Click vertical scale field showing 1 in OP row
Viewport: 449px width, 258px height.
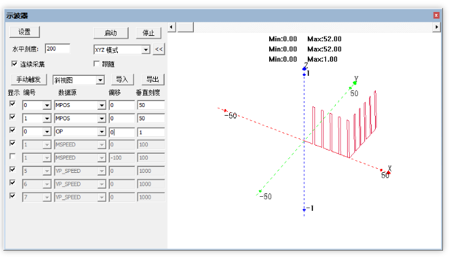pyautogui.click(x=151, y=132)
